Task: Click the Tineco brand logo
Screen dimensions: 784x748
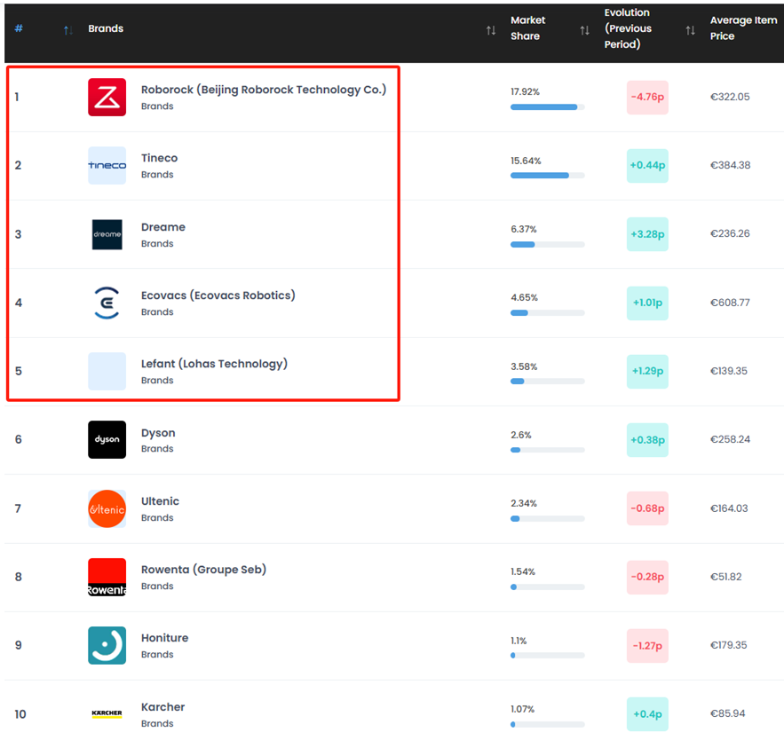Action: tap(107, 166)
